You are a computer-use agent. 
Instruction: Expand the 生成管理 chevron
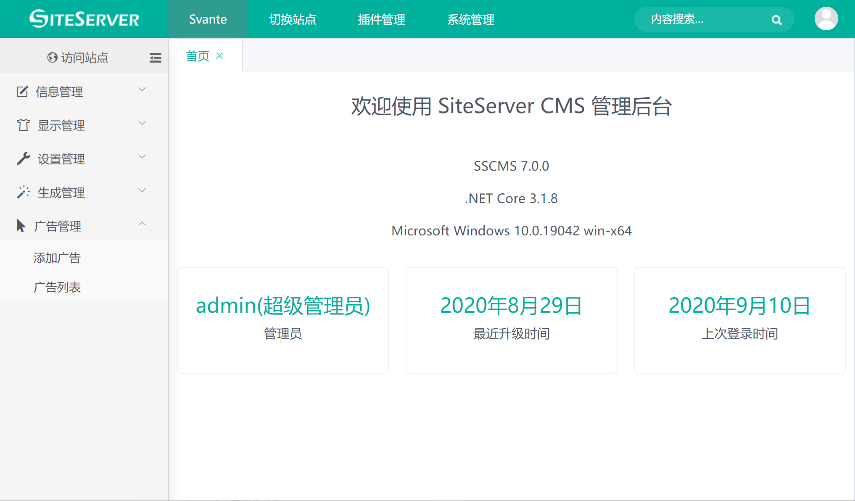click(x=142, y=190)
